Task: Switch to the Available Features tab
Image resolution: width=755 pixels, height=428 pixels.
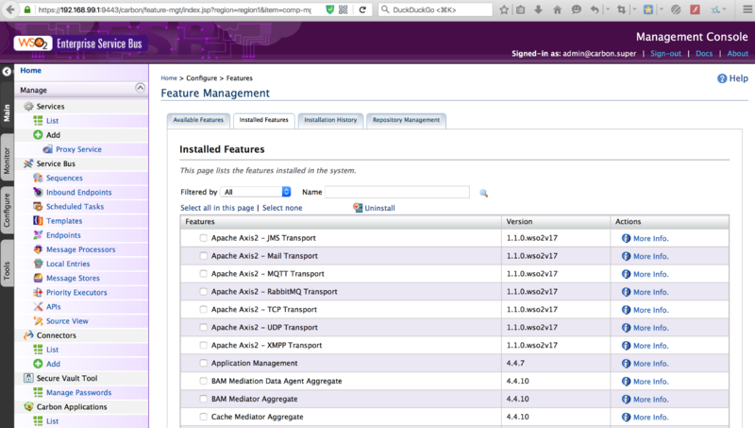Action: pos(198,120)
